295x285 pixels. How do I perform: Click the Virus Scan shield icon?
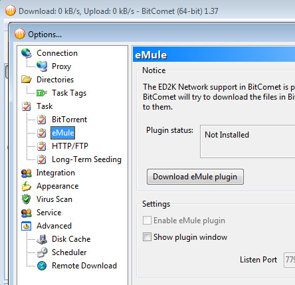27,199
